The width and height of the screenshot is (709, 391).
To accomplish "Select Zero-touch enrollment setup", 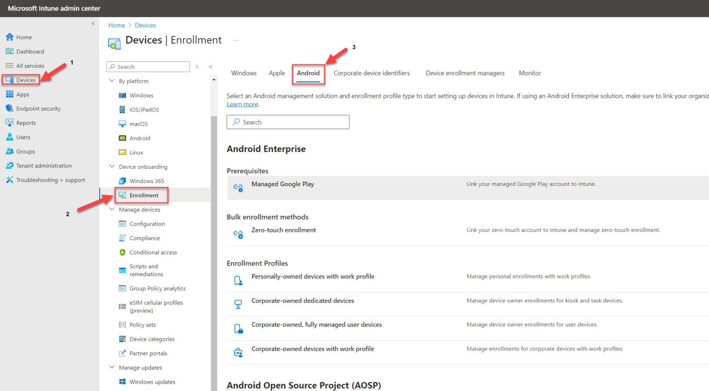I will [283, 230].
